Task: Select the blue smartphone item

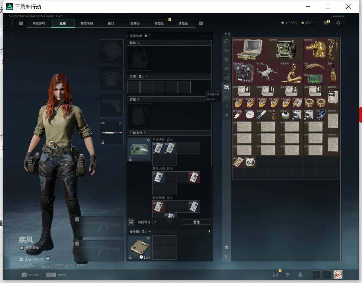Action: (321, 115)
